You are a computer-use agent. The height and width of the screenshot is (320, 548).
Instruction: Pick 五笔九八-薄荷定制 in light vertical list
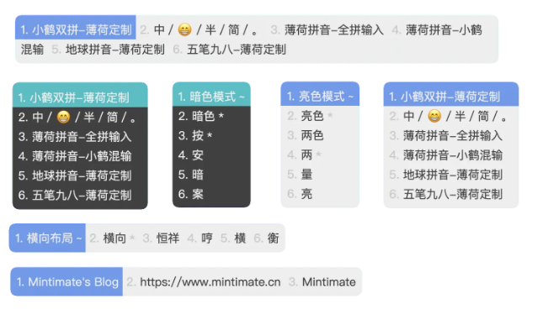(451, 194)
